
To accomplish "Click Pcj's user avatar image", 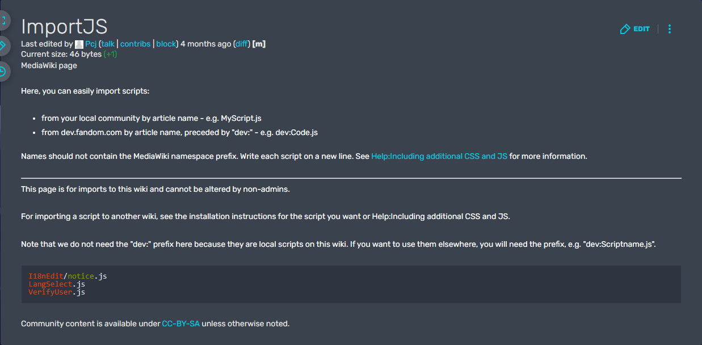I will (x=79, y=44).
